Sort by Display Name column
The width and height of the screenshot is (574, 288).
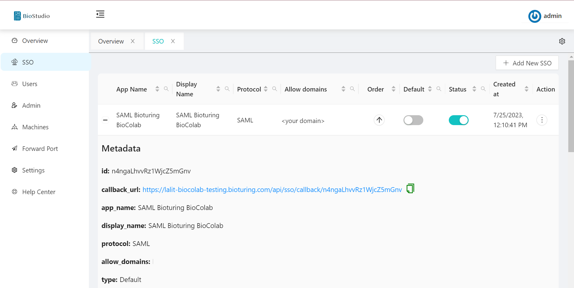pyautogui.click(x=218, y=89)
